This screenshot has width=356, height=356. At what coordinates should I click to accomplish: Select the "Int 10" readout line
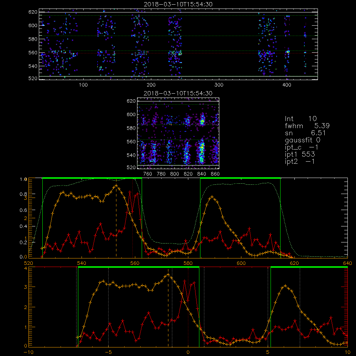(x=301, y=119)
